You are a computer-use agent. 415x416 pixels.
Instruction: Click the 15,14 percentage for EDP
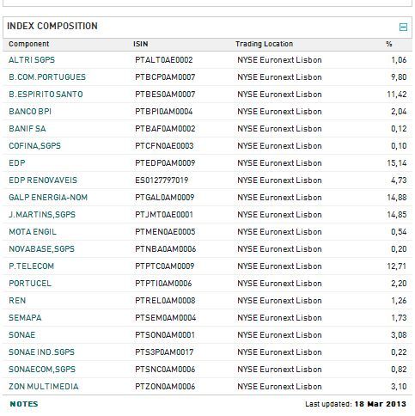[x=397, y=163]
